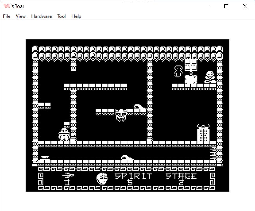
Task: Click the seated monk figure
Action: click(x=210, y=77)
